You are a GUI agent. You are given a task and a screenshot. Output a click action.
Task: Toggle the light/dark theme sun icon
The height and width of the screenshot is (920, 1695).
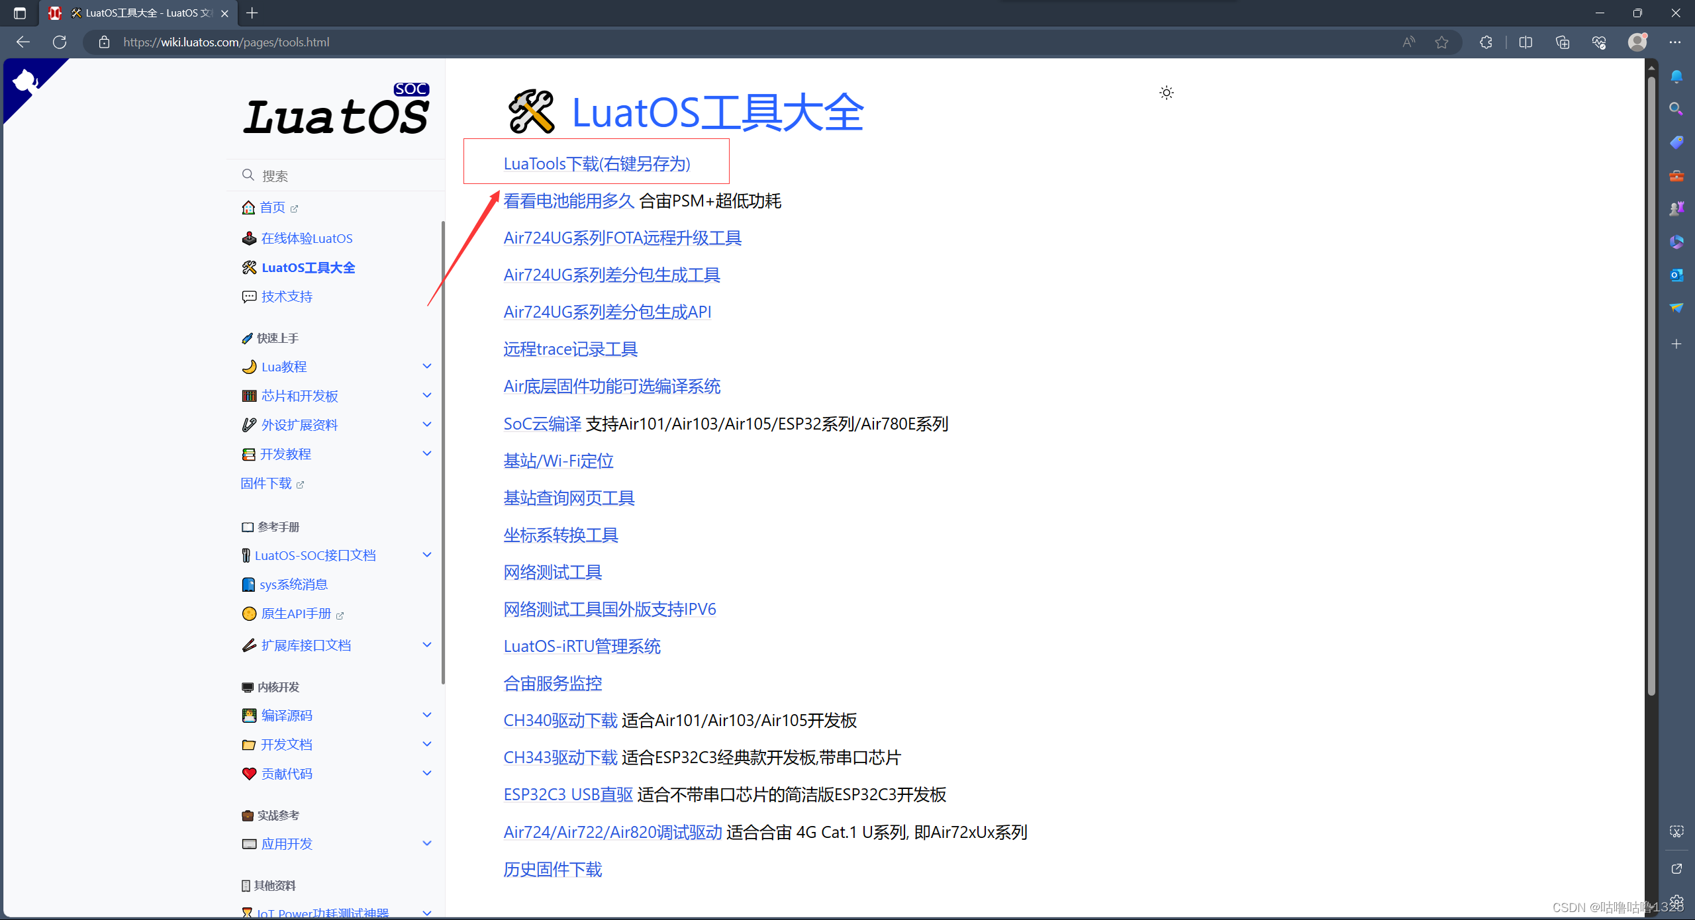(1166, 93)
